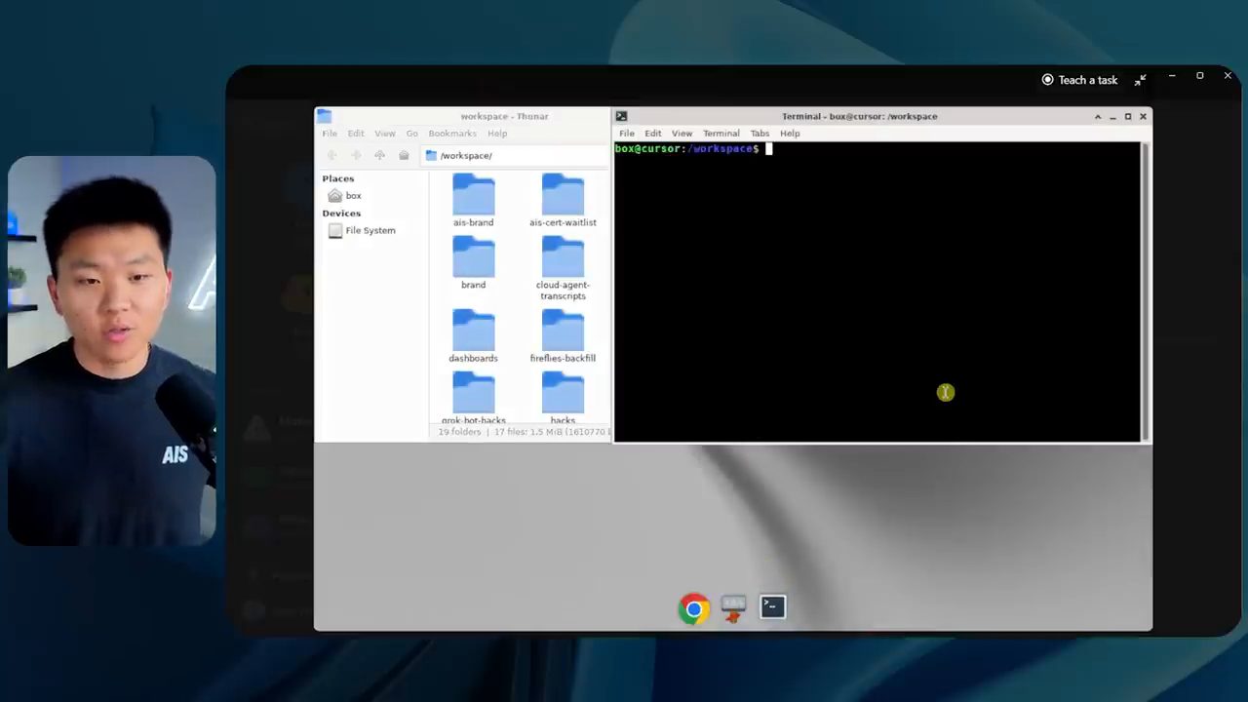
Task: Open Thunar Bookmarks menu
Action: [x=452, y=134]
